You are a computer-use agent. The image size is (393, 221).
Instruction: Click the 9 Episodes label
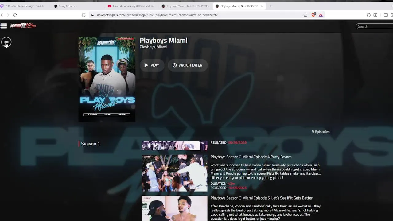coord(321,132)
